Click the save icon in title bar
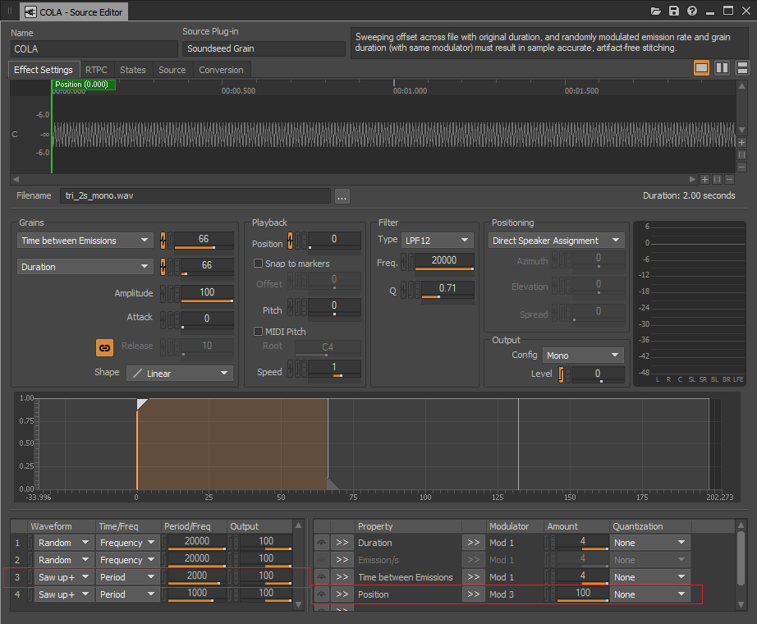The image size is (757, 624). click(x=674, y=11)
